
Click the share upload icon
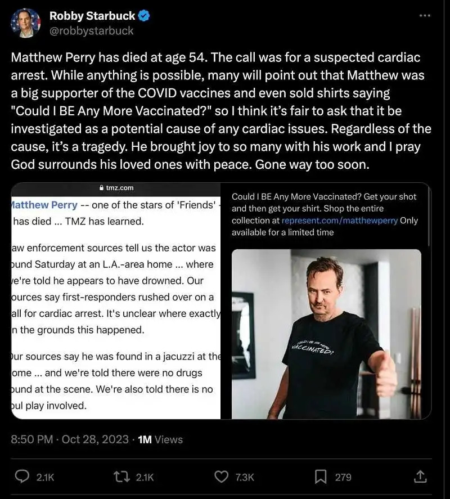click(x=420, y=476)
